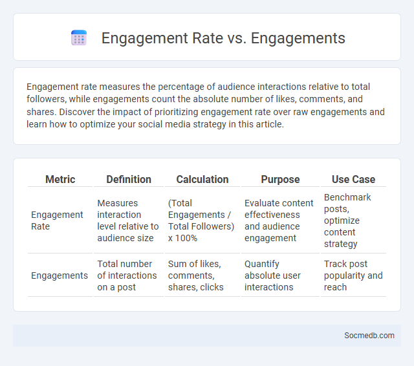Click 'Evaluate content effectiveness and audience engagement' cell
The image size is (414, 366).
280,221
